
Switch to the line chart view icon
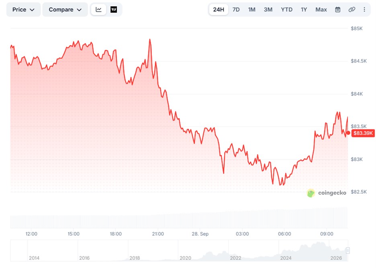(x=98, y=10)
